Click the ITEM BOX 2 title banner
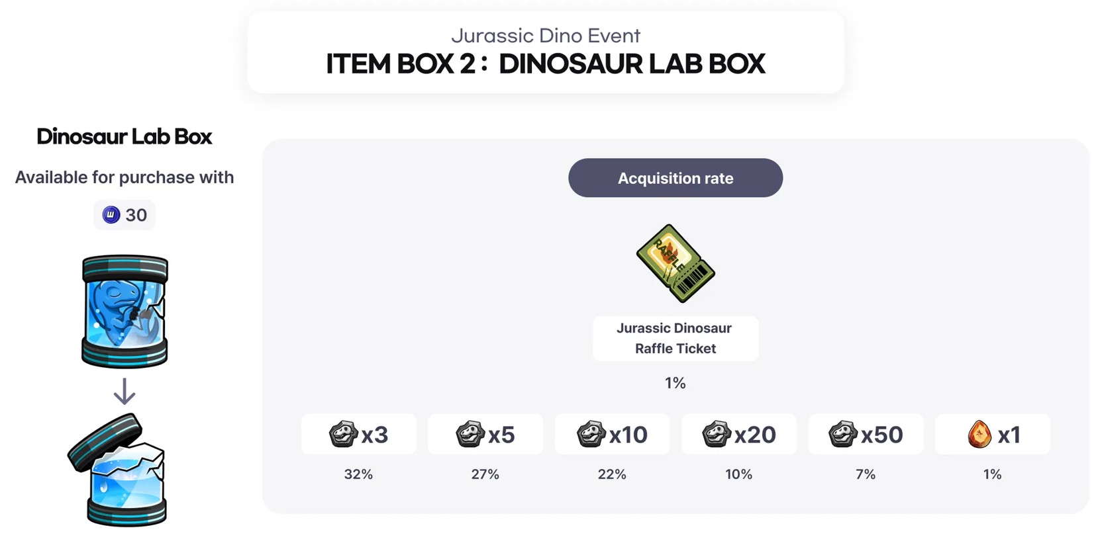1100x553 pixels. (x=546, y=64)
